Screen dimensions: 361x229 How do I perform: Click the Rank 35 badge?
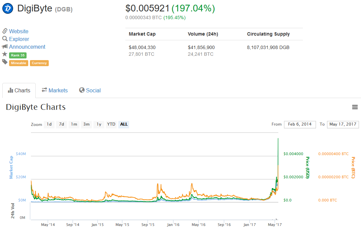tap(18, 55)
